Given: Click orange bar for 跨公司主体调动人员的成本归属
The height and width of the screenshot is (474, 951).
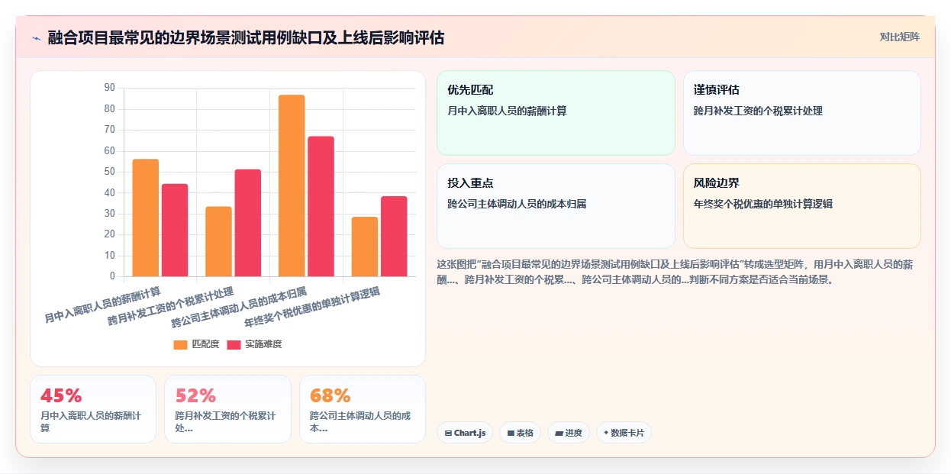Looking at the screenshot, I should tap(292, 185).
